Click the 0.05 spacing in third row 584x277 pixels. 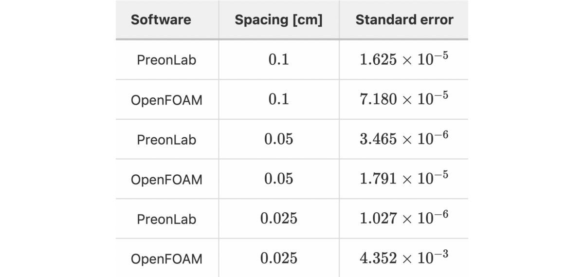pyautogui.click(x=278, y=139)
